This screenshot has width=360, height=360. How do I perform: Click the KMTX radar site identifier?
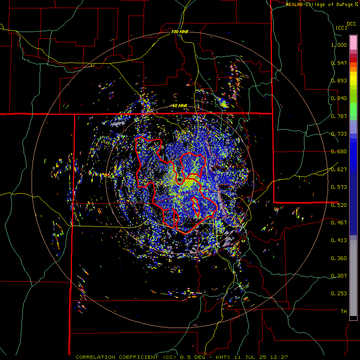pyautogui.click(x=224, y=357)
